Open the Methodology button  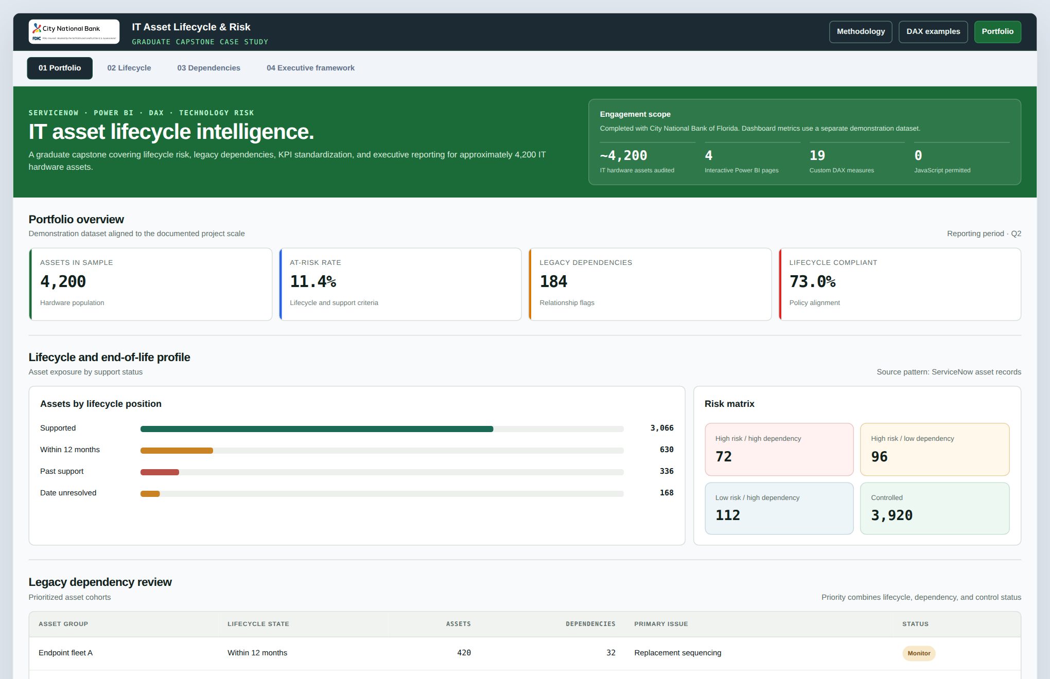click(x=861, y=32)
